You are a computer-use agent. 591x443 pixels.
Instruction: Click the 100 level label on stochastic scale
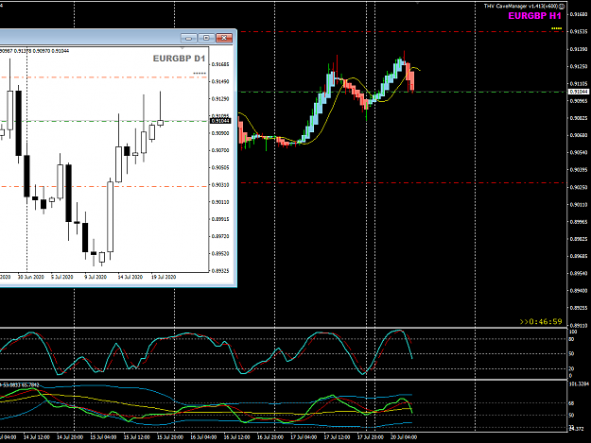click(x=573, y=332)
